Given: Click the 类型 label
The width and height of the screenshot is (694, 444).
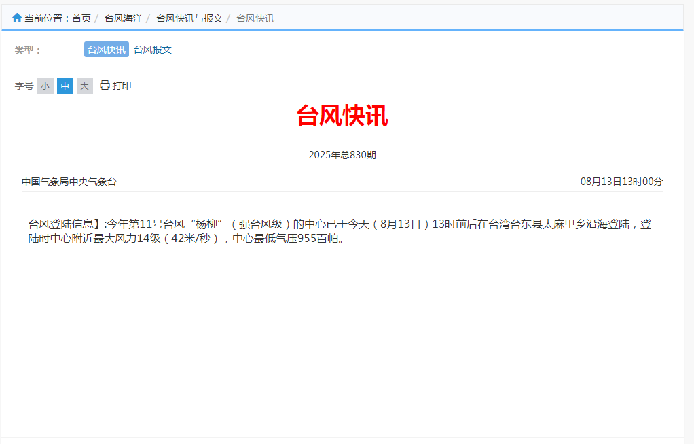Looking at the screenshot, I should coord(28,50).
